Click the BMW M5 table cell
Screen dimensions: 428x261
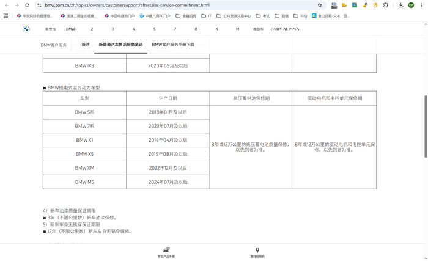point(84,182)
